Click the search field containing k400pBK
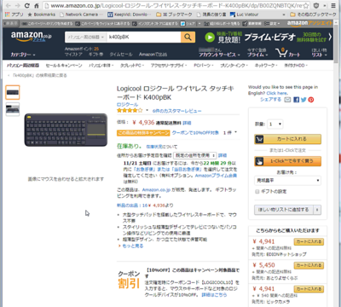The width and height of the screenshot is (341, 307). pos(143,37)
